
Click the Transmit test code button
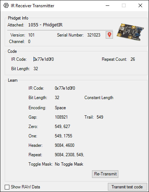coord(127,187)
